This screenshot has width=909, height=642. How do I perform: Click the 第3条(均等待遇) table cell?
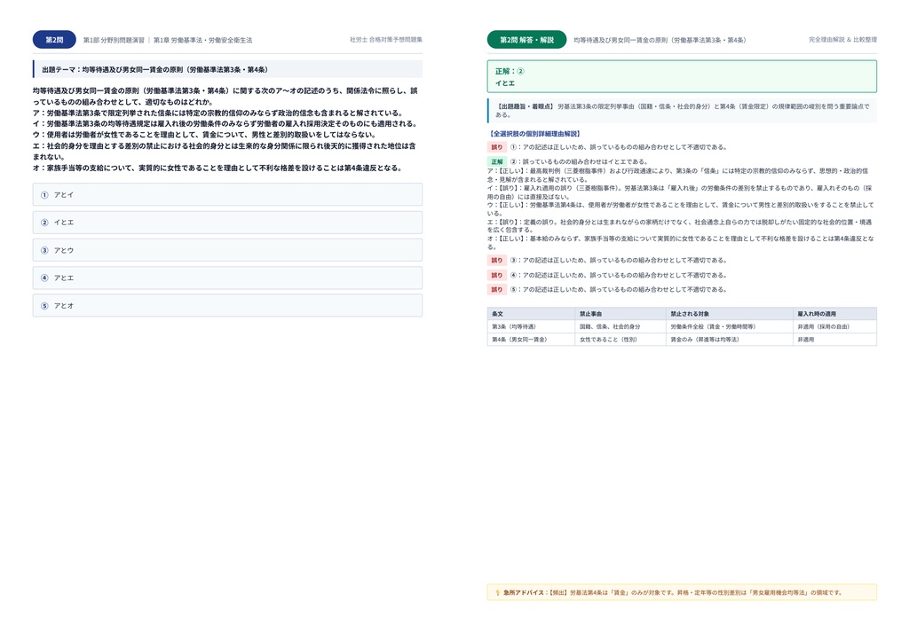click(531, 326)
